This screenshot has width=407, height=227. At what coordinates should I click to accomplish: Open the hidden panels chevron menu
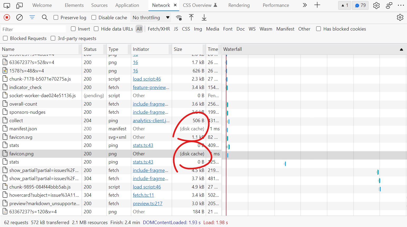pyautogui.click(x=305, y=5)
